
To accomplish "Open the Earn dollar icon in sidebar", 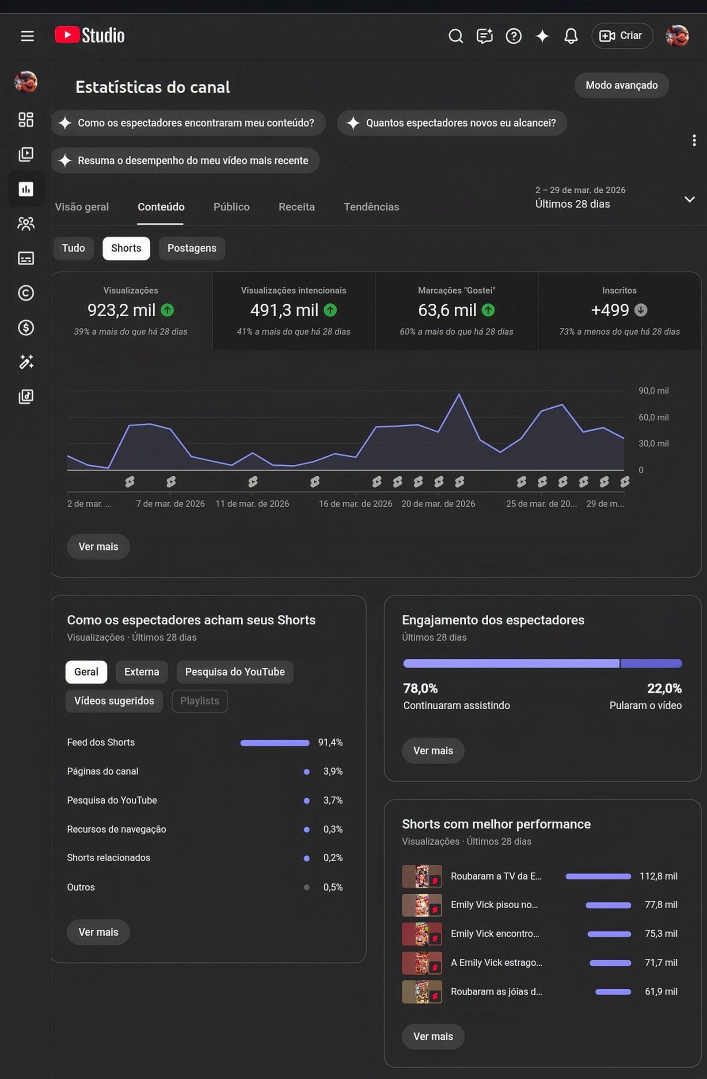I will point(26,327).
